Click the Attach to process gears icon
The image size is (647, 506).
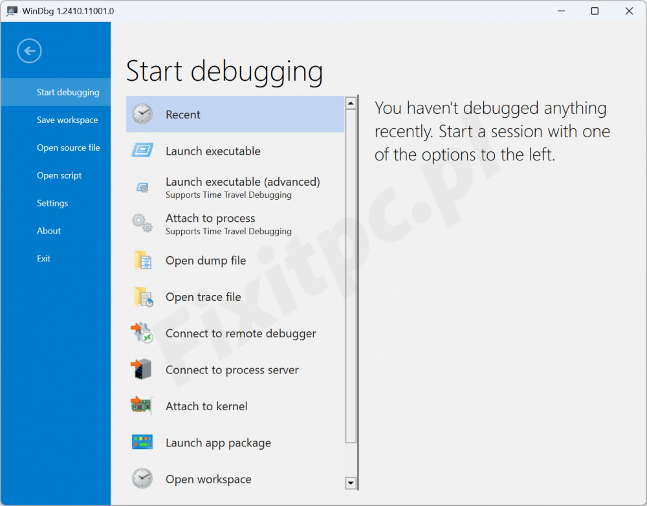[x=142, y=223]
